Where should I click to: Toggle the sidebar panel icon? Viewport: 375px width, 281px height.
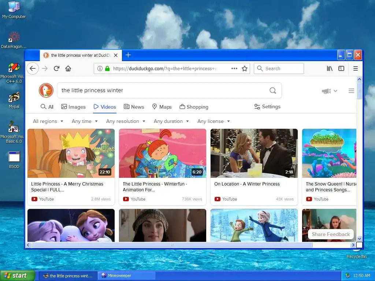tap(341, 68)
